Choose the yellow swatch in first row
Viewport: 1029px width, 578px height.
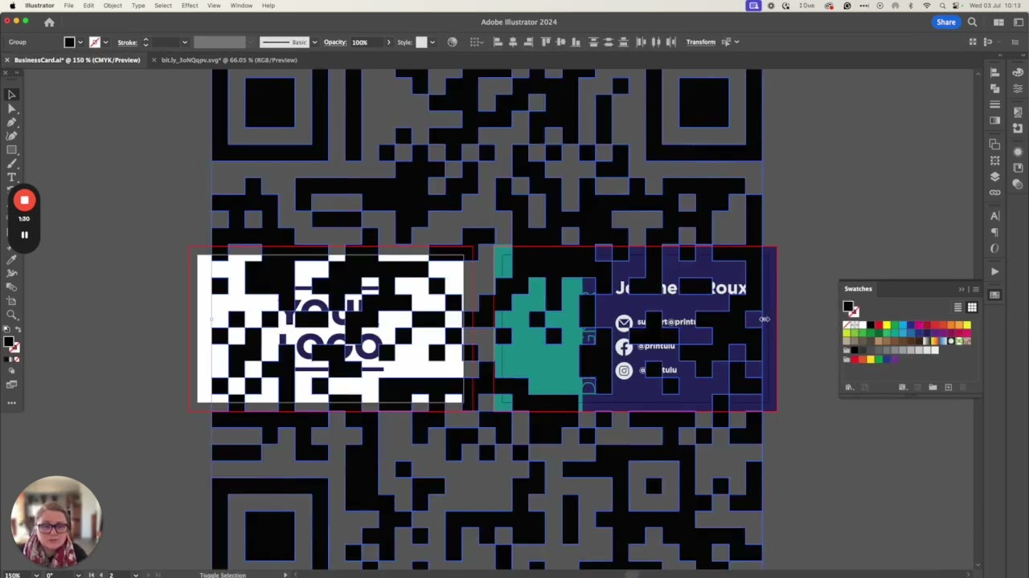[887, 325]
